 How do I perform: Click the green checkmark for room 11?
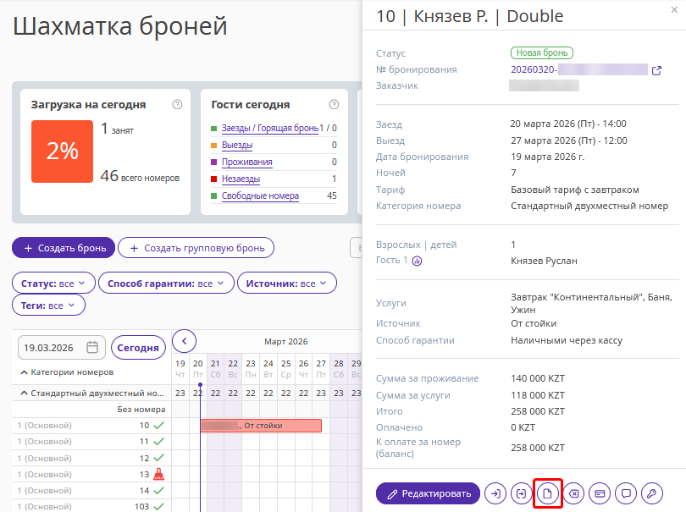tap(159, 442)
